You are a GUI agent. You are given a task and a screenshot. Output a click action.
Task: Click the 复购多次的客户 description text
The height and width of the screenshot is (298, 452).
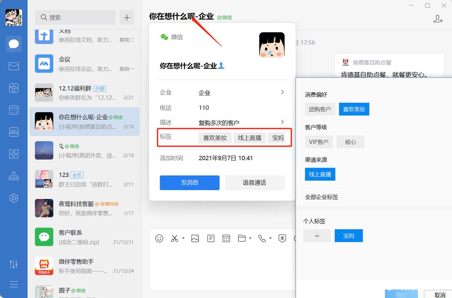point(219,123)
